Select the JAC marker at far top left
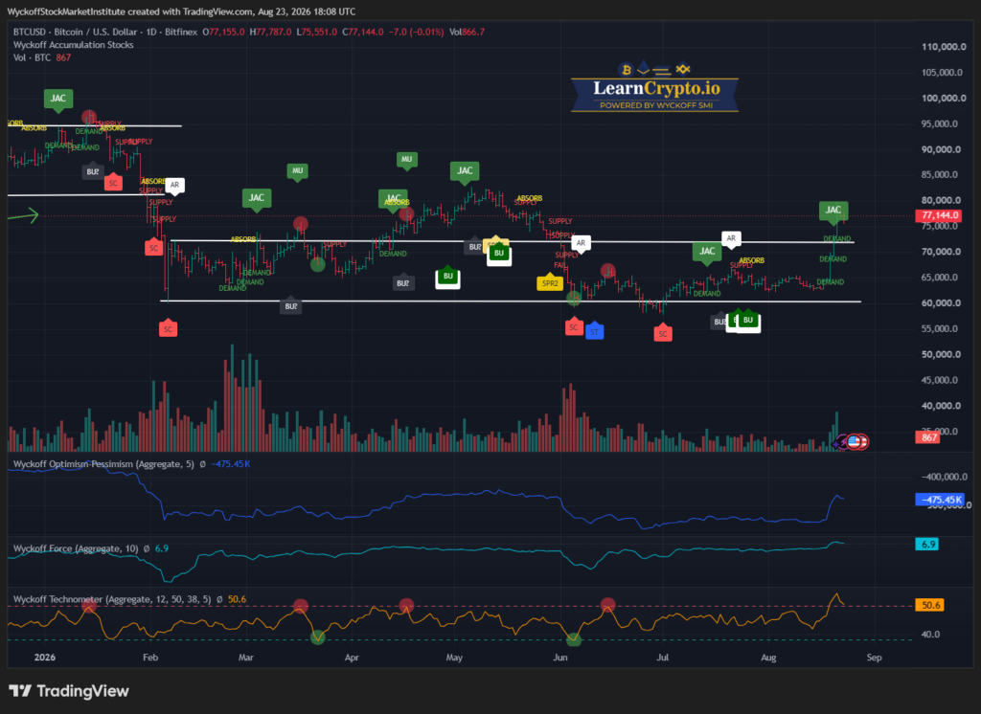Image resolution: width=981 pixels, height=714 pixels. point(58,100)
